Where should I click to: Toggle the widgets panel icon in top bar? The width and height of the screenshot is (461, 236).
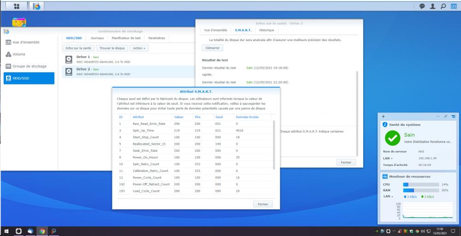tap(453, 6)
